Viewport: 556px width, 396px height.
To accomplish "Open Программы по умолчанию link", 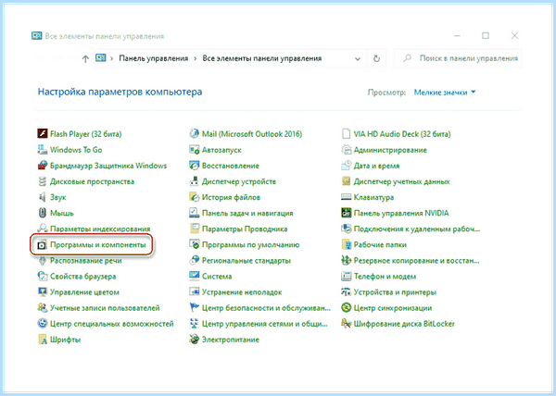I will pos(251,244).
